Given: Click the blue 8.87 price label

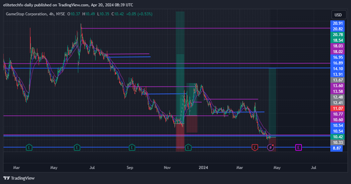Looking at the screenshot, I should click(x=336, y=148).
